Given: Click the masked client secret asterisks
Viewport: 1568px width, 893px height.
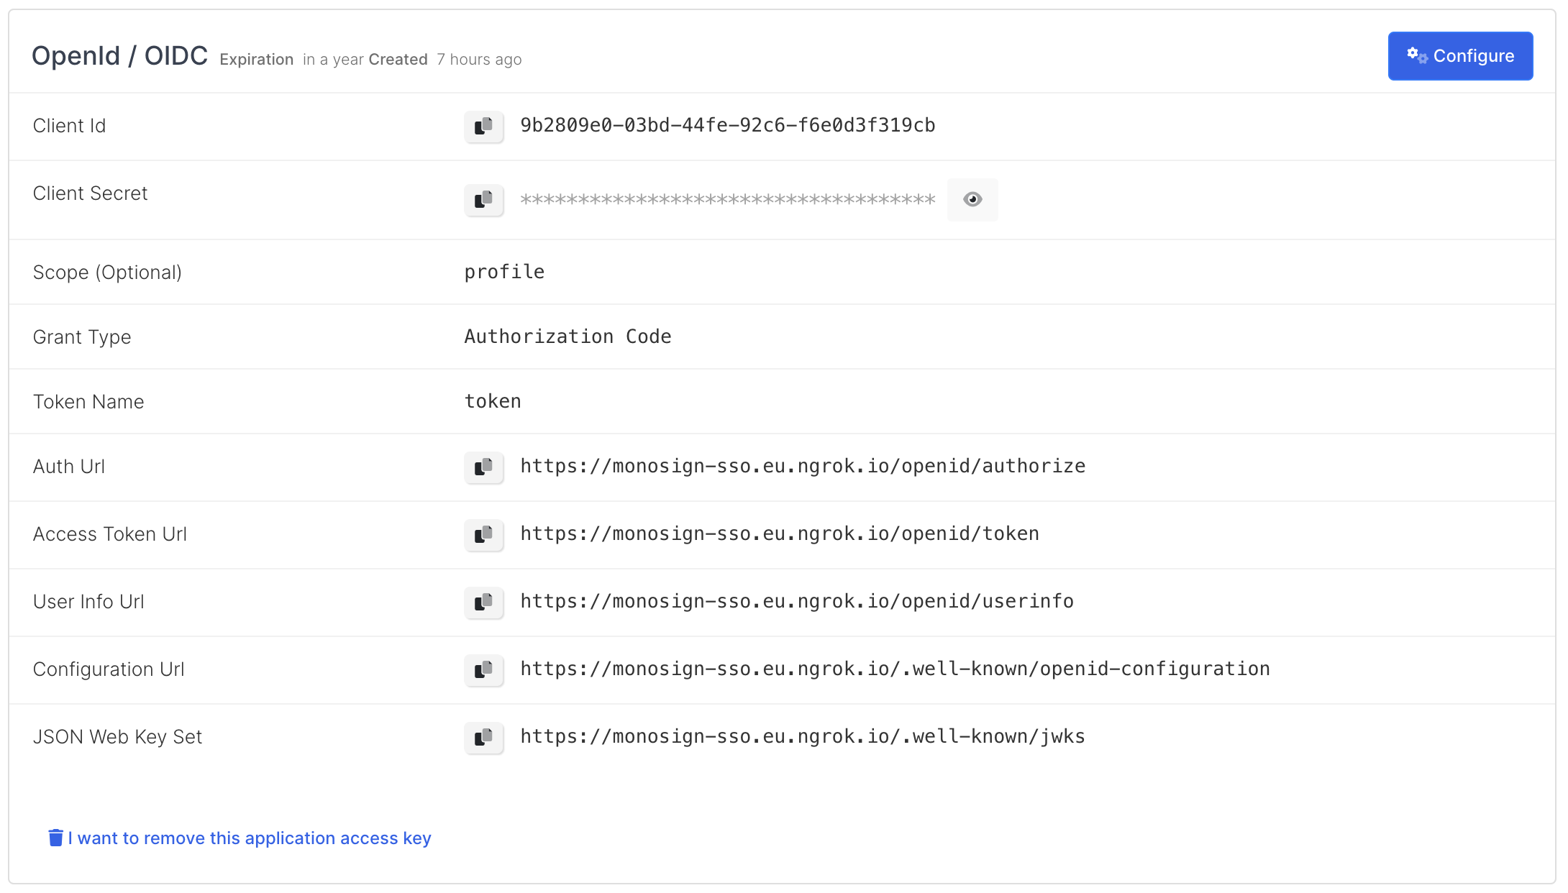Looking at the screenshot, I should (x=727, y=200).
